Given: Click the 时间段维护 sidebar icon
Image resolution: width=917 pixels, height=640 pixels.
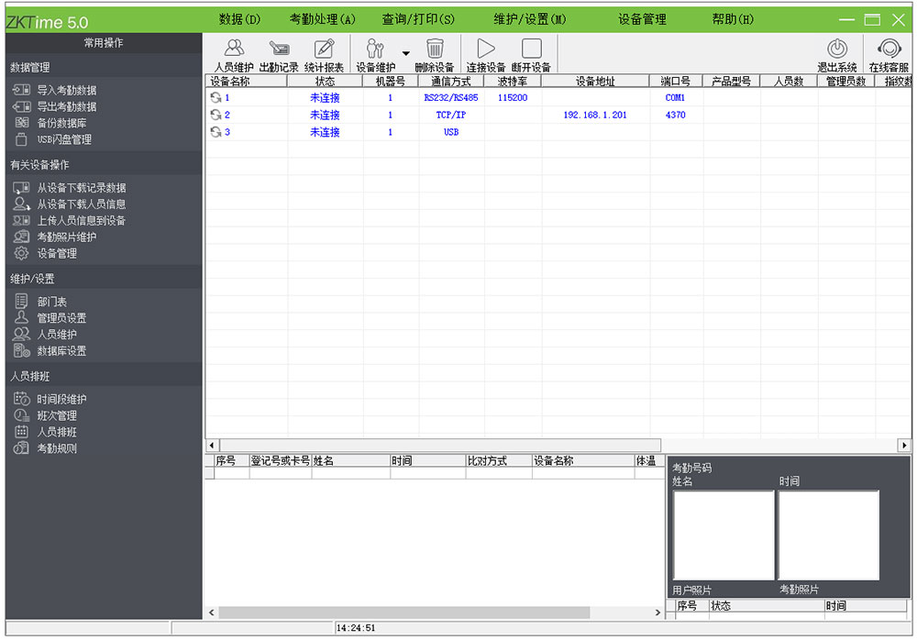Looking at the screenshot, I should click(x=22, y=399).
